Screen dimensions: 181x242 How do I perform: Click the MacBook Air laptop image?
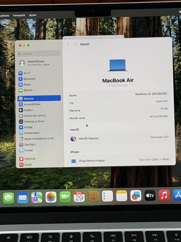[118, 65]
